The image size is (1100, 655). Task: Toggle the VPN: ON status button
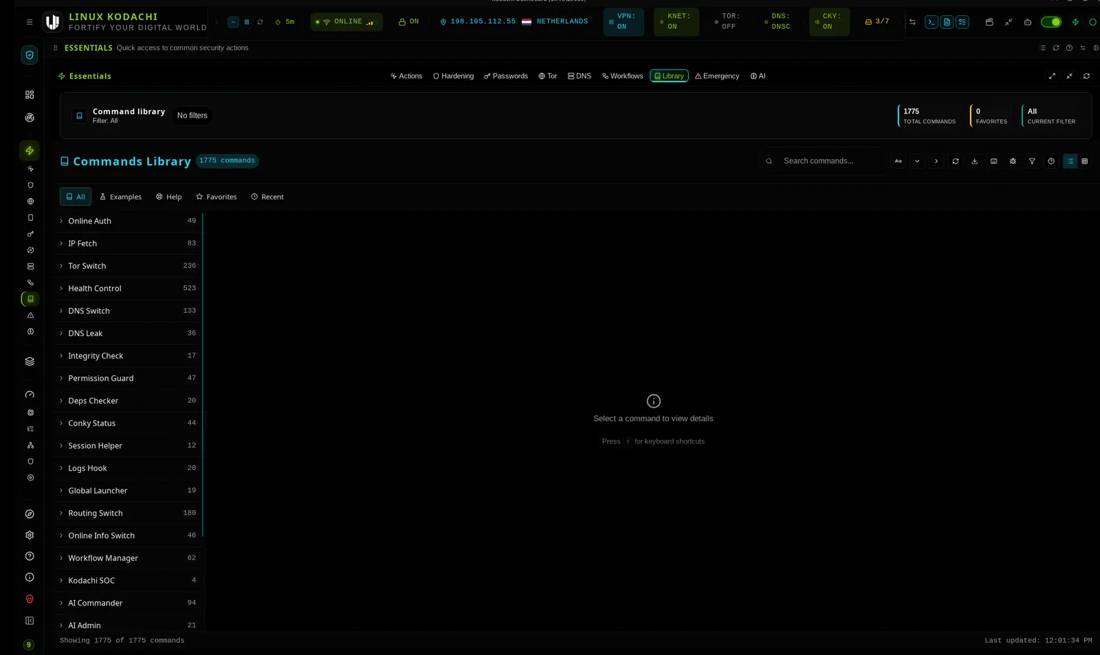pos(624,22)
